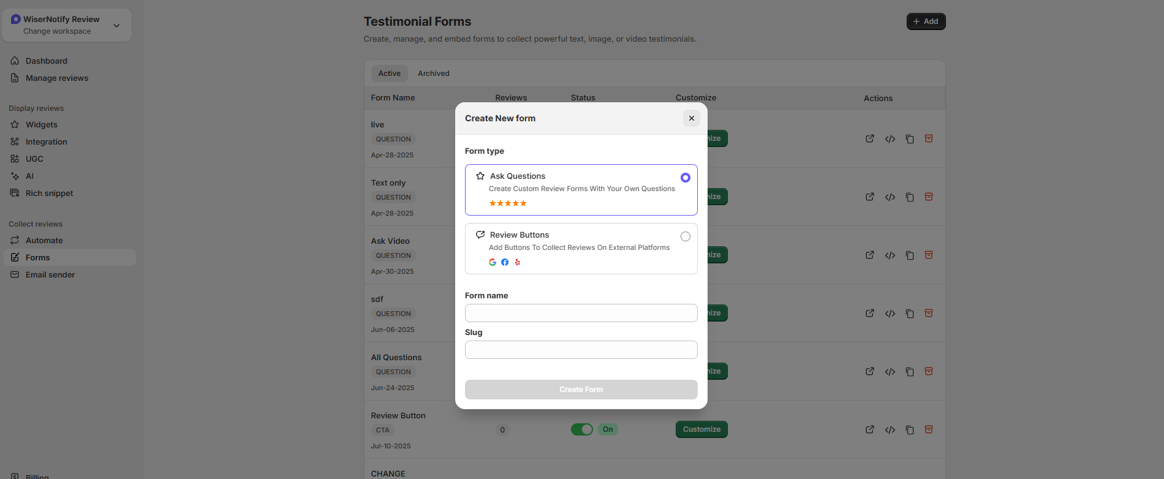Choose the Review Buttons form type radio
This screenshot has width=1164, height=479.
click(685, 236)
